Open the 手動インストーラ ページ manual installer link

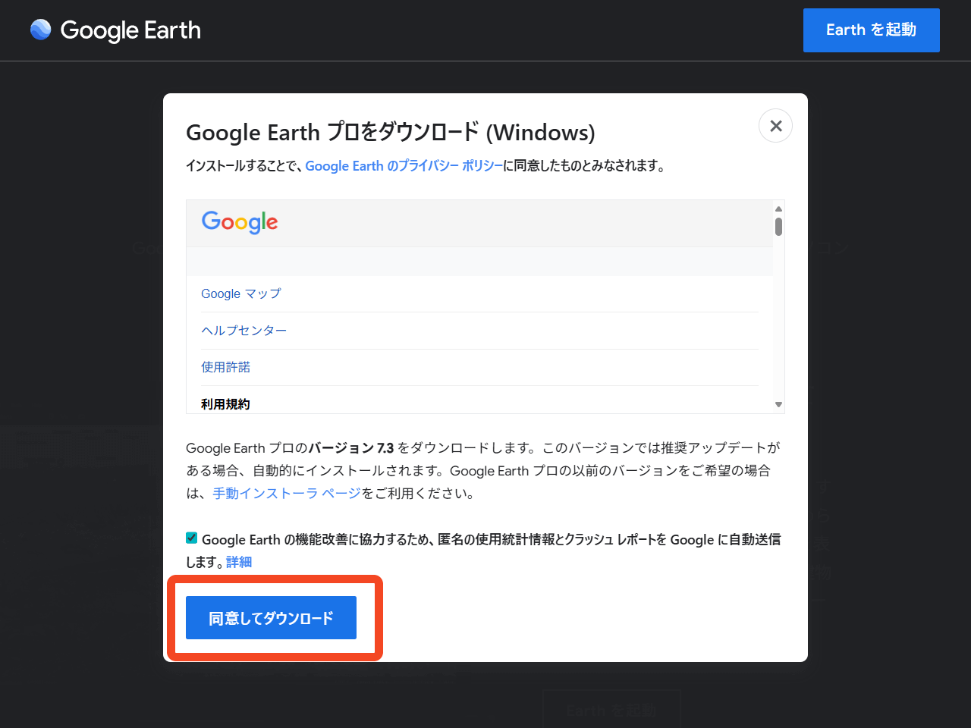(285, 492)
